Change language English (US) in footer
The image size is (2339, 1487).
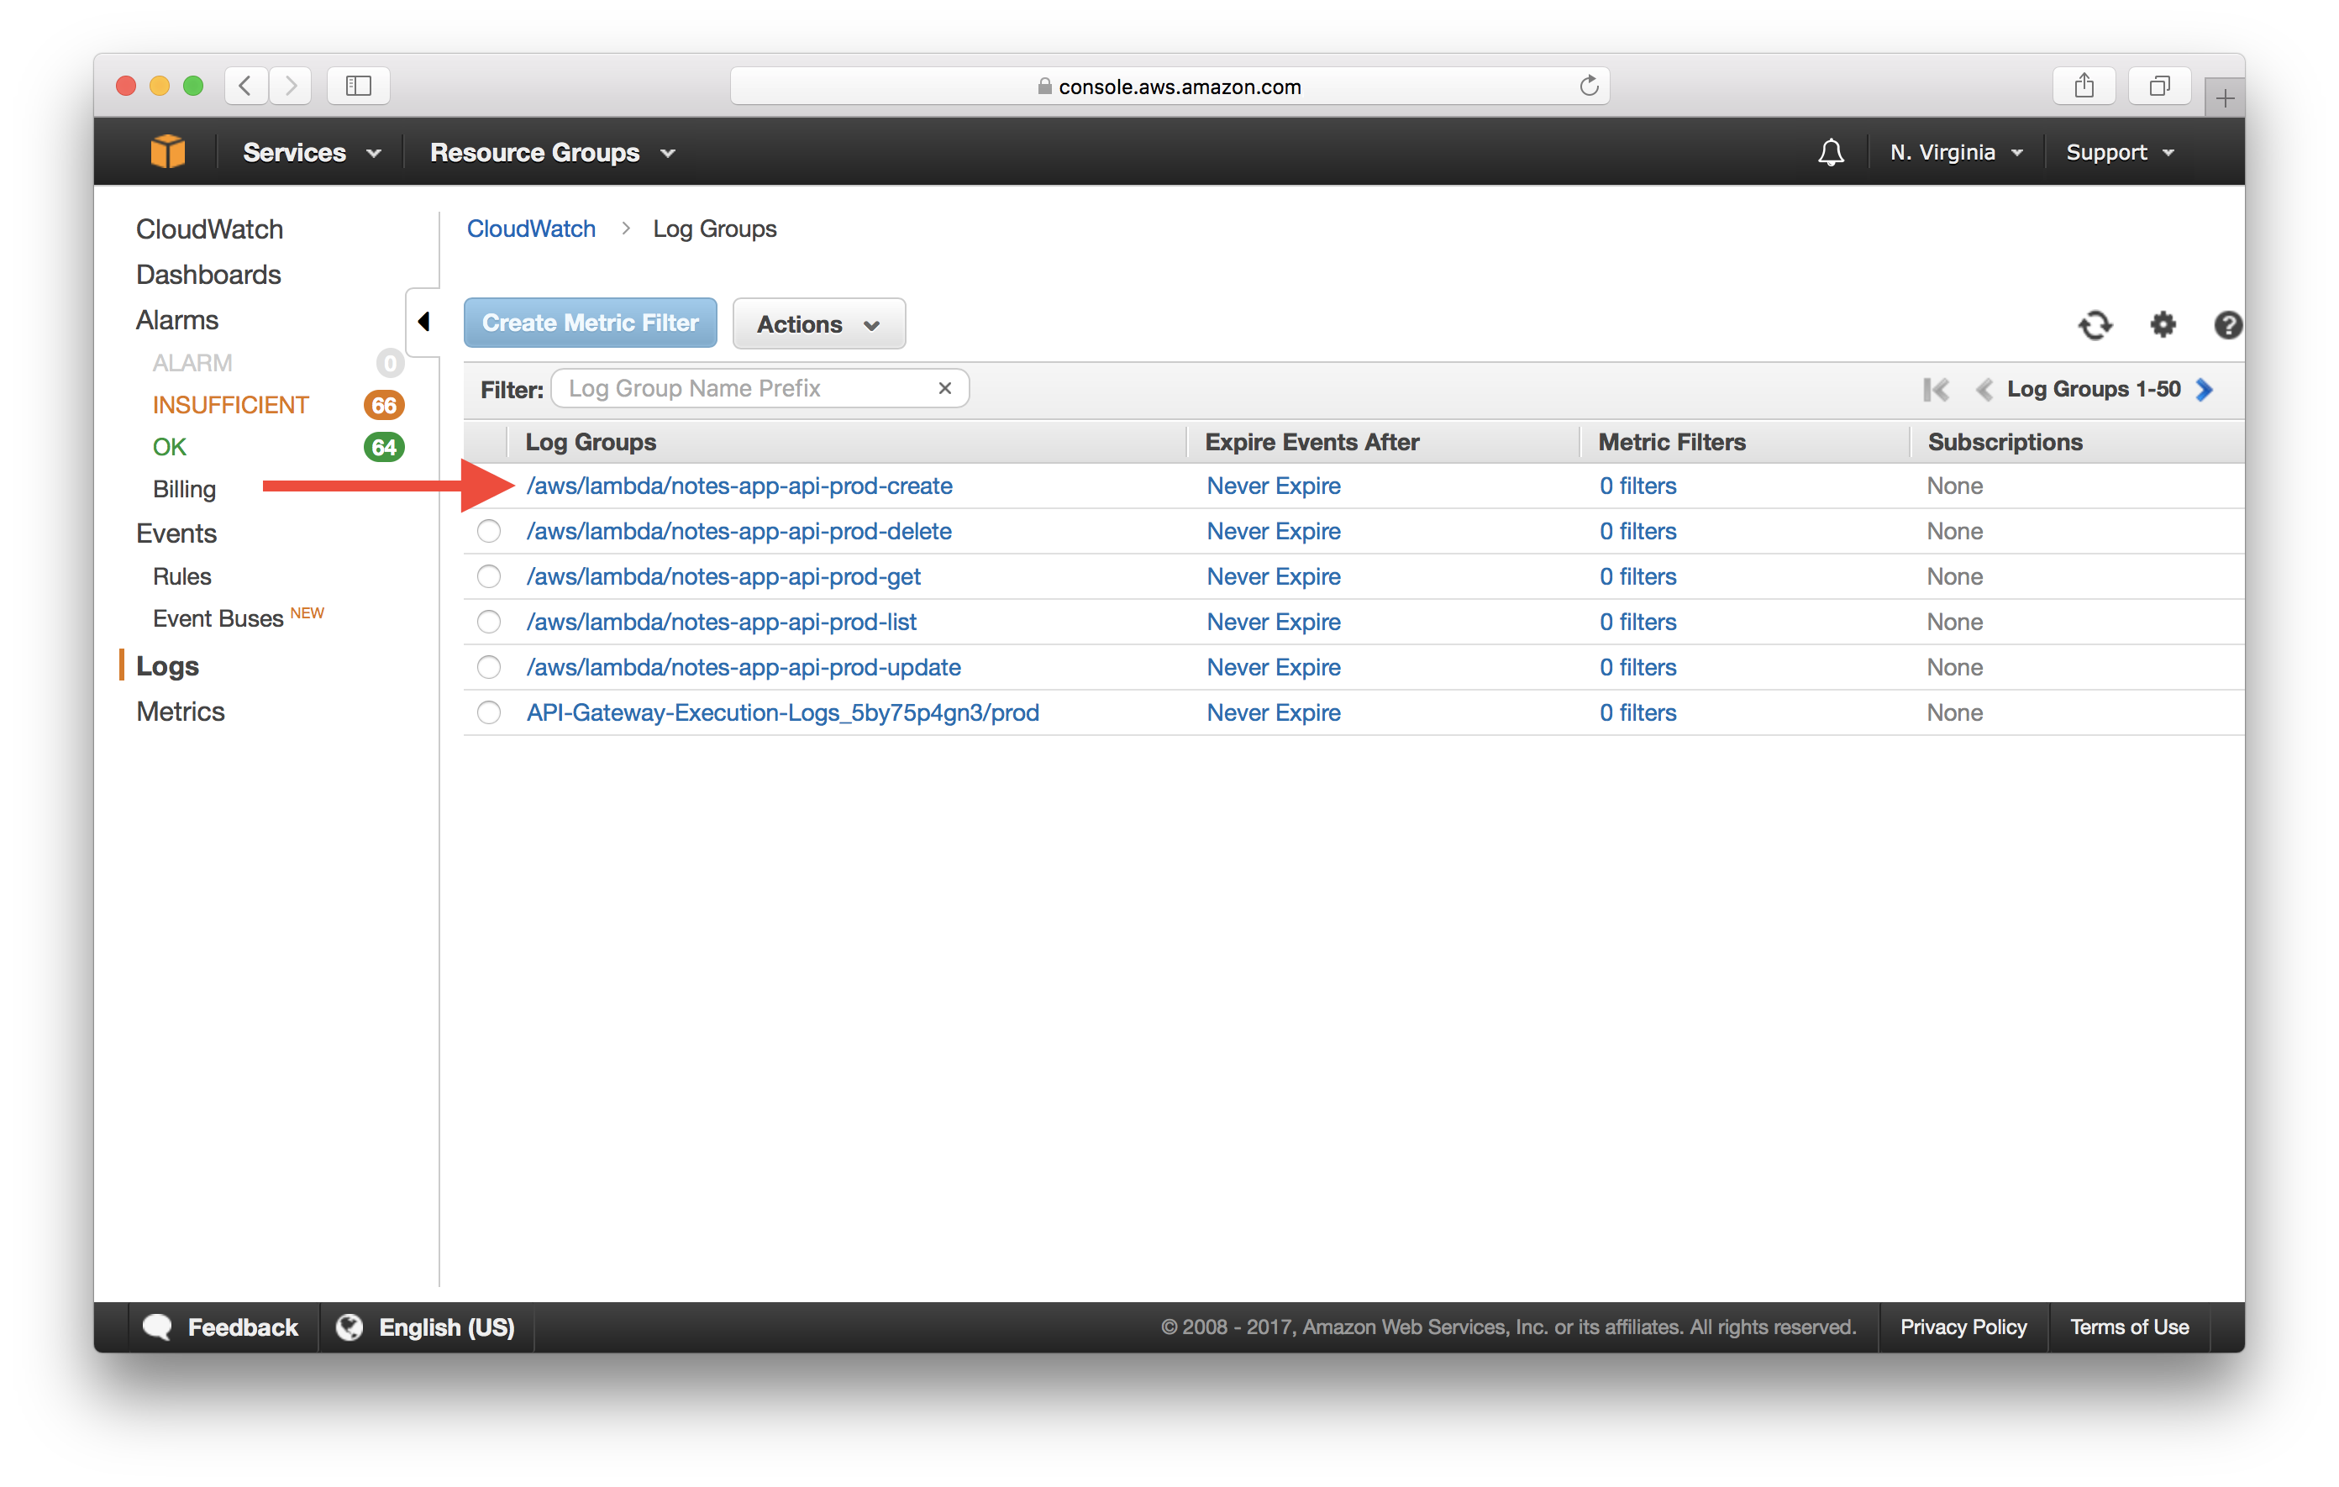(425, 1327)
